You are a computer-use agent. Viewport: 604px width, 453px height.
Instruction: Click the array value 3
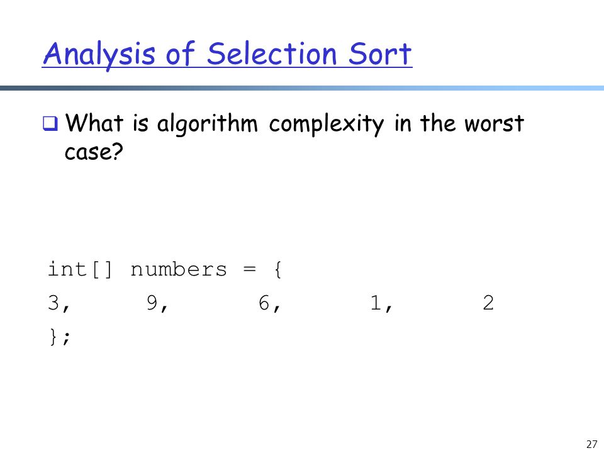[53, 303]
